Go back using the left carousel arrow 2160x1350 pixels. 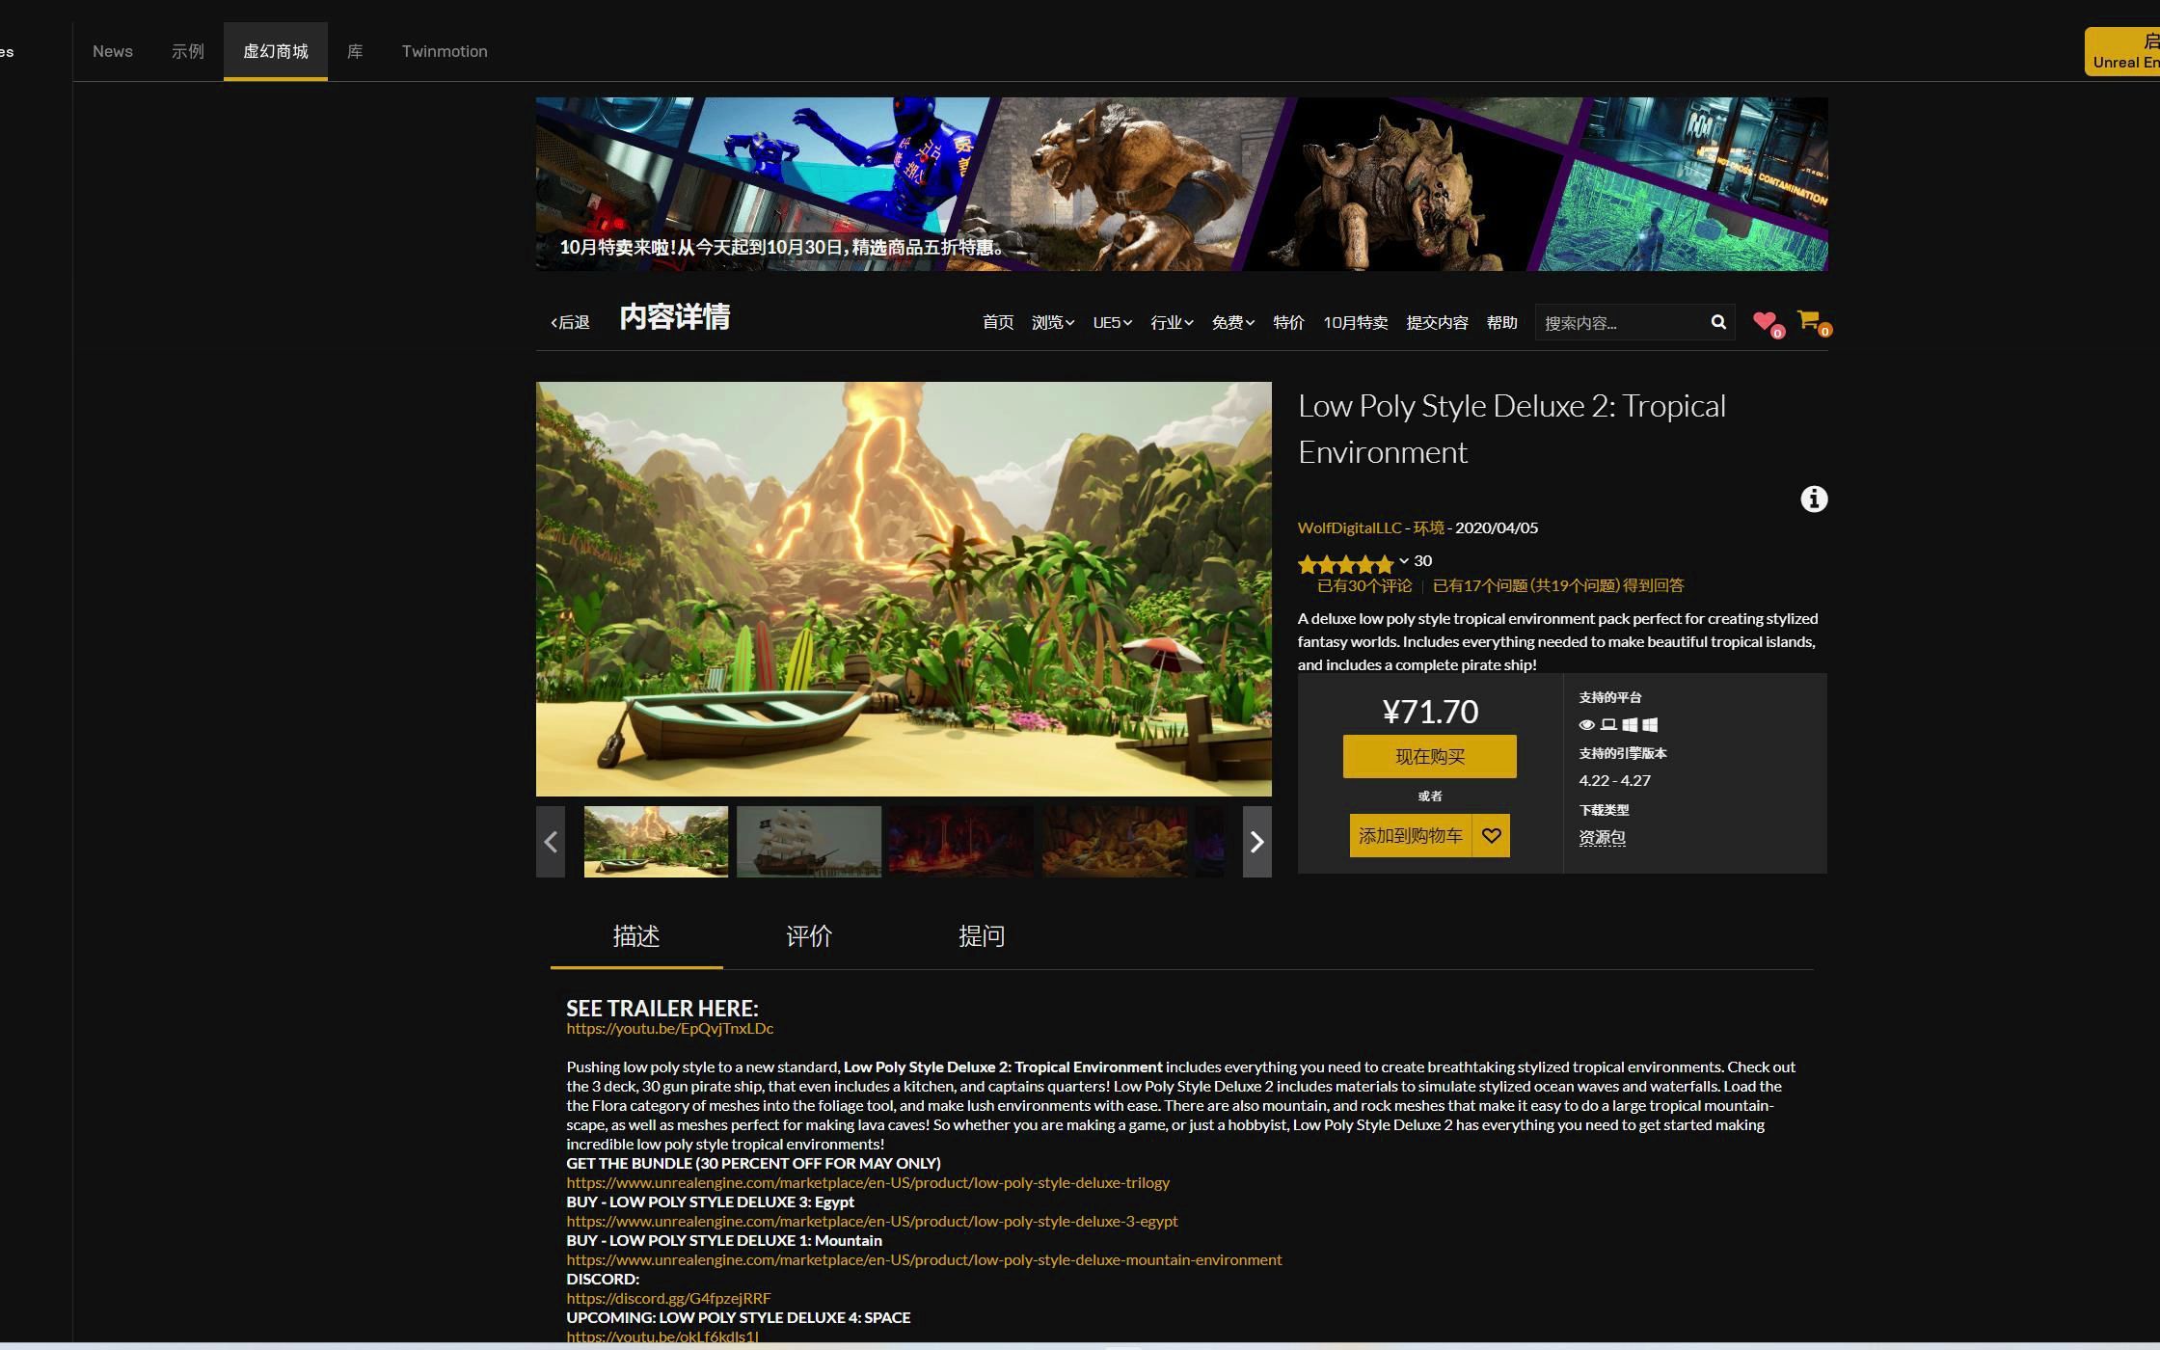[551, 842]
